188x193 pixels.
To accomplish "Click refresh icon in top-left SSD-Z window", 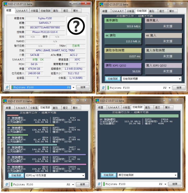I will (7, 87).
